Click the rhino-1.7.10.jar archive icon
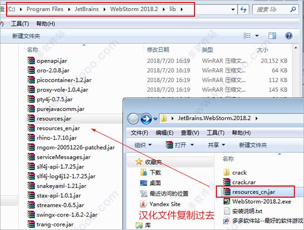This screenshot has width=304, height=230. click(x=31, y=137)
